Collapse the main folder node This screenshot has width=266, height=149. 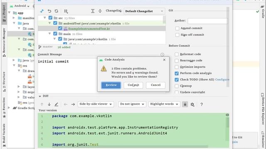click(50, 34)
